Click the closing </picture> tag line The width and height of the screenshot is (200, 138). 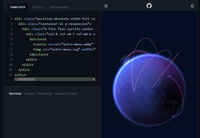coord(39,54)
